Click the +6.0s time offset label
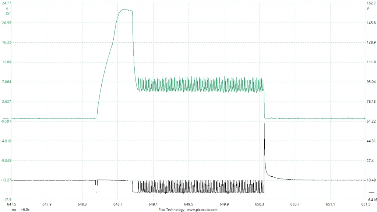Viewport: 377px width, 212px height. pos(26,209)
